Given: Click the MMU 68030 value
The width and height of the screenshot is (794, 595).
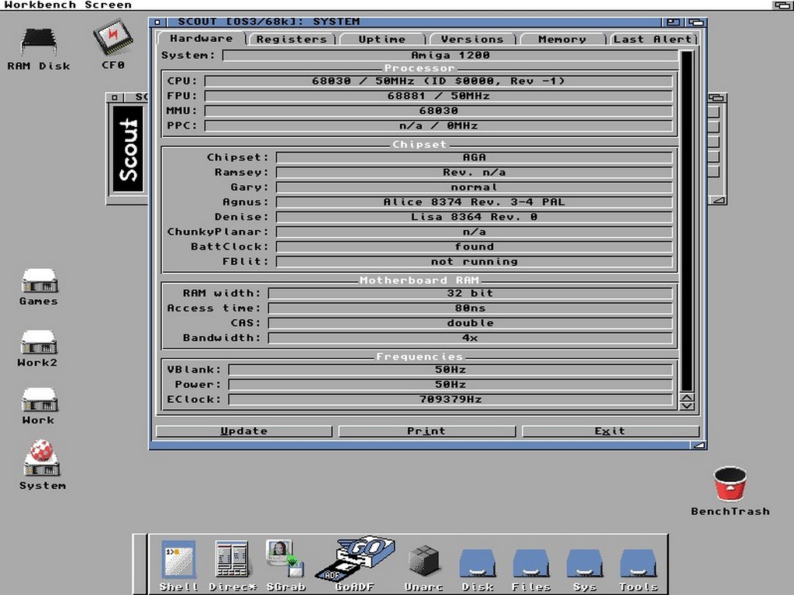Looking at the screenshot, I should coord(439,110).
